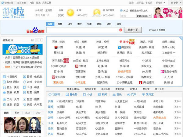
Task: Switch to the 娱乐 news tab
Action: tap(27, 113)
